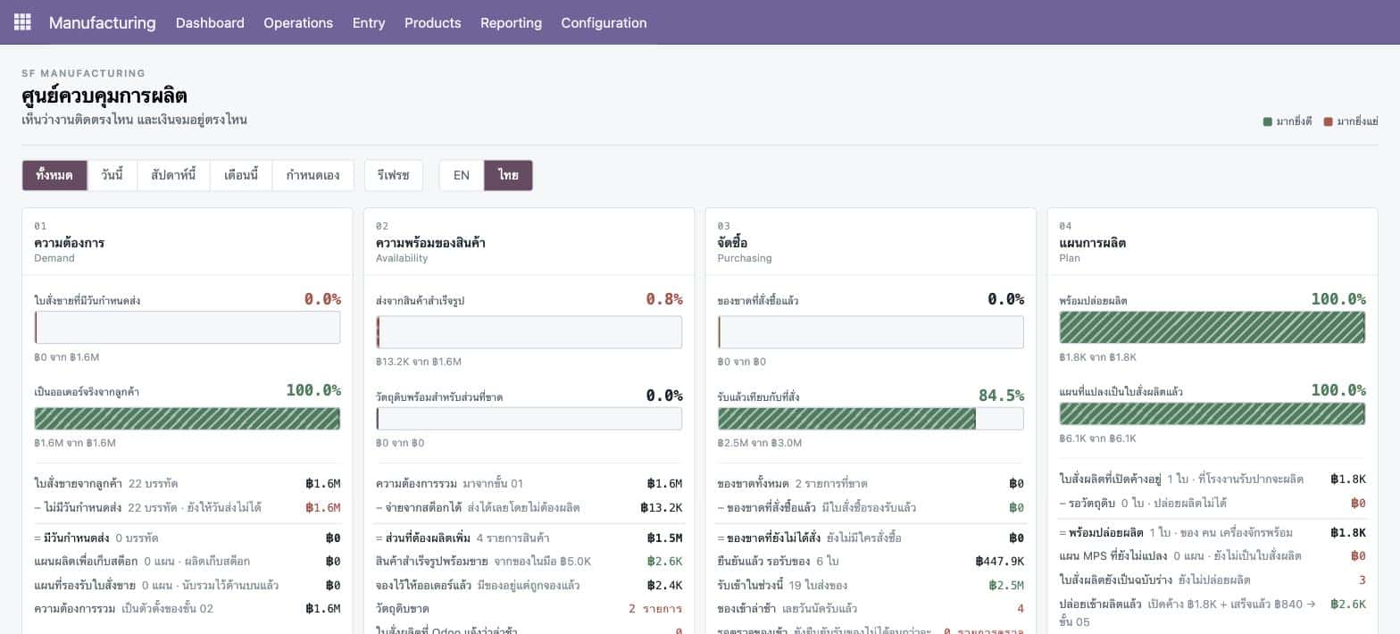Screen dimensions: 1400x634
Task: Select the วันนี้ period filter
Action: [112, 175]
